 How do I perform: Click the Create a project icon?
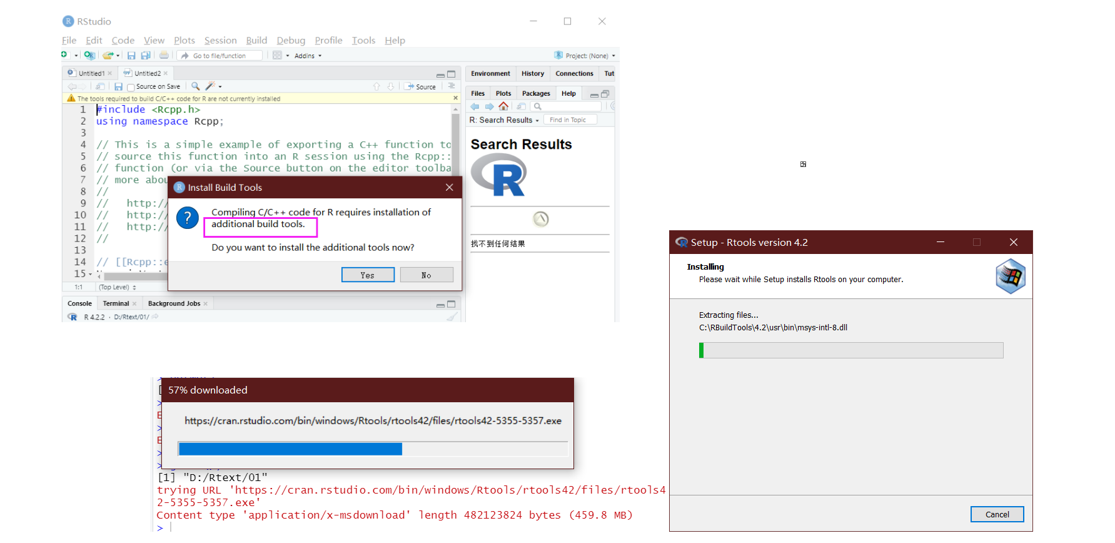click(x=89, y=55)
